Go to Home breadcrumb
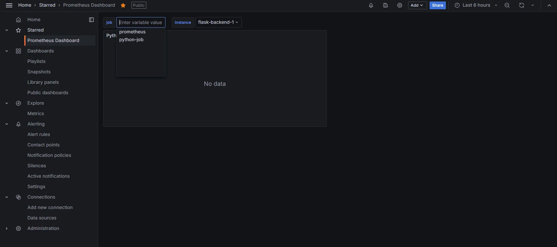The image size is (557, 247). [25, 5]
